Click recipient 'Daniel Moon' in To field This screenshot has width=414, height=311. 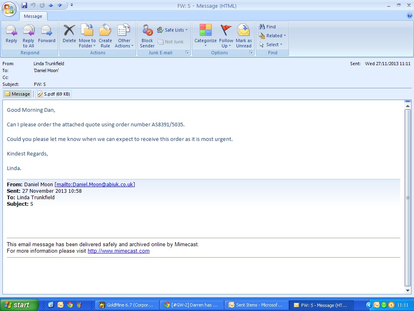coord(46,70)
